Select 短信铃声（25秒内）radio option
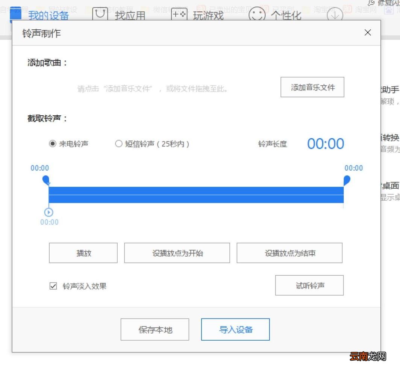This screenshot has height=367, width=400. pyautogui.click(x=119, y=144)
